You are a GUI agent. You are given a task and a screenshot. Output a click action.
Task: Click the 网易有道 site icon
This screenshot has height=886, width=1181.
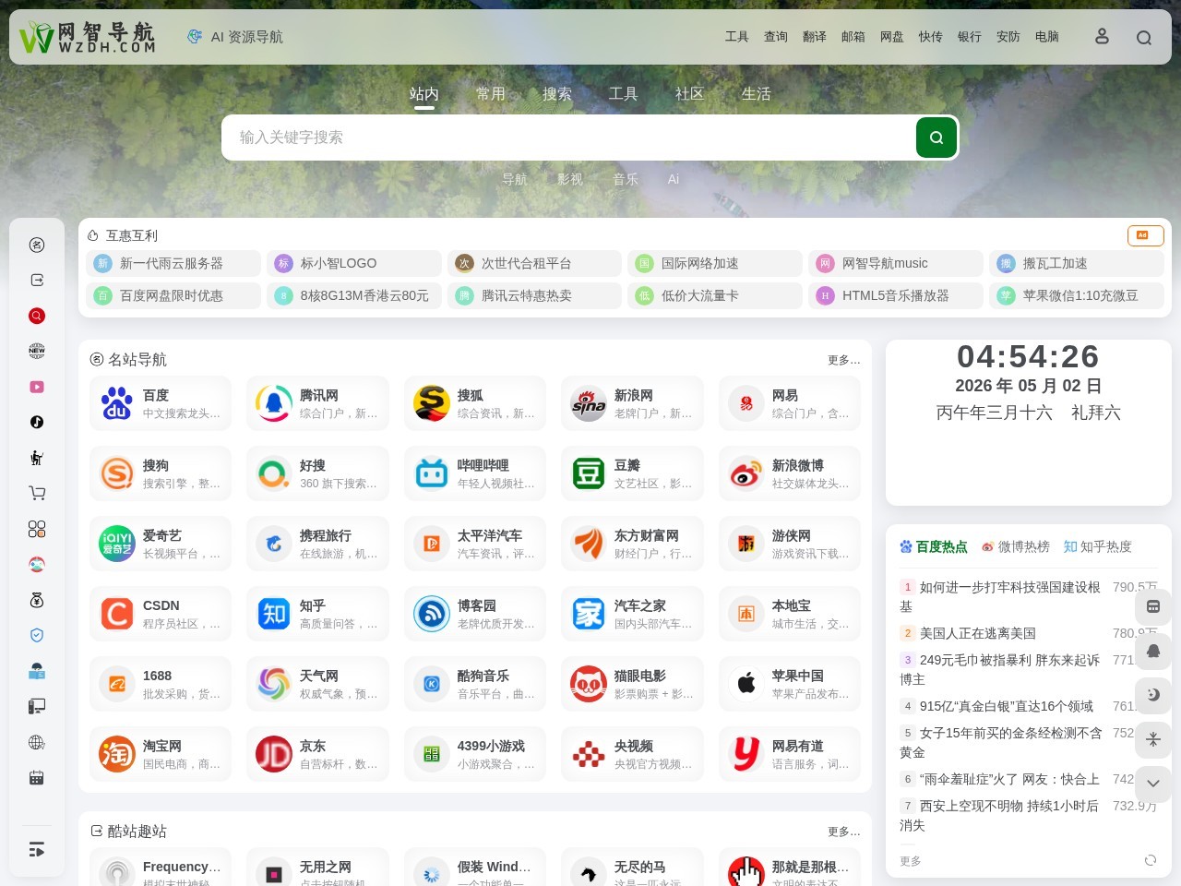(x=746, y=754)
